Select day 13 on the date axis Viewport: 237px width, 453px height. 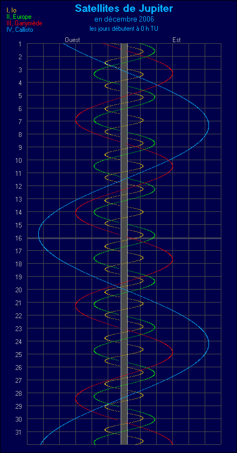(19, 200)
